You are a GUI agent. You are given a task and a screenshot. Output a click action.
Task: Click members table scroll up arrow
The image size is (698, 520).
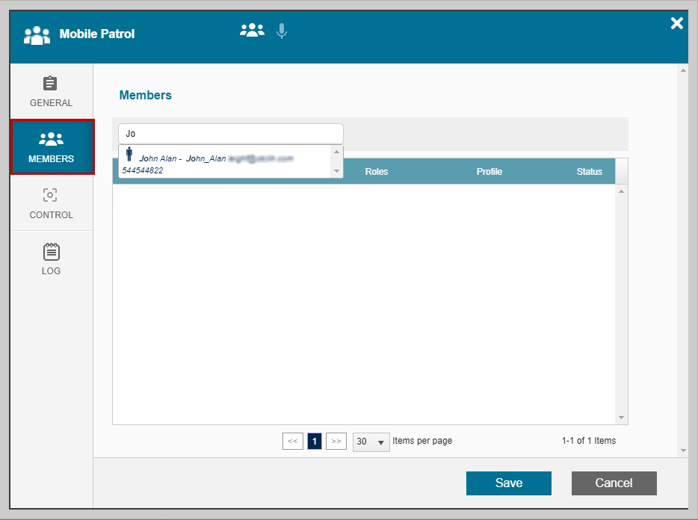(622, 191)
